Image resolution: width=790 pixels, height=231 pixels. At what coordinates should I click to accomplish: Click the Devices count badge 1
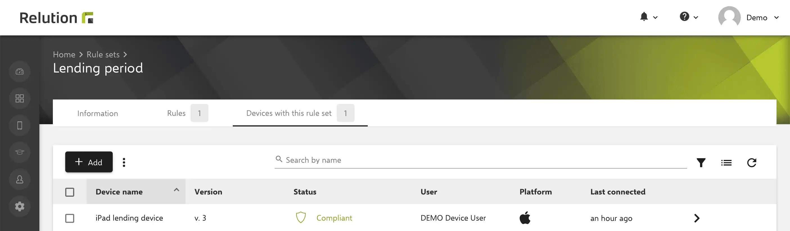click(345, 113)
